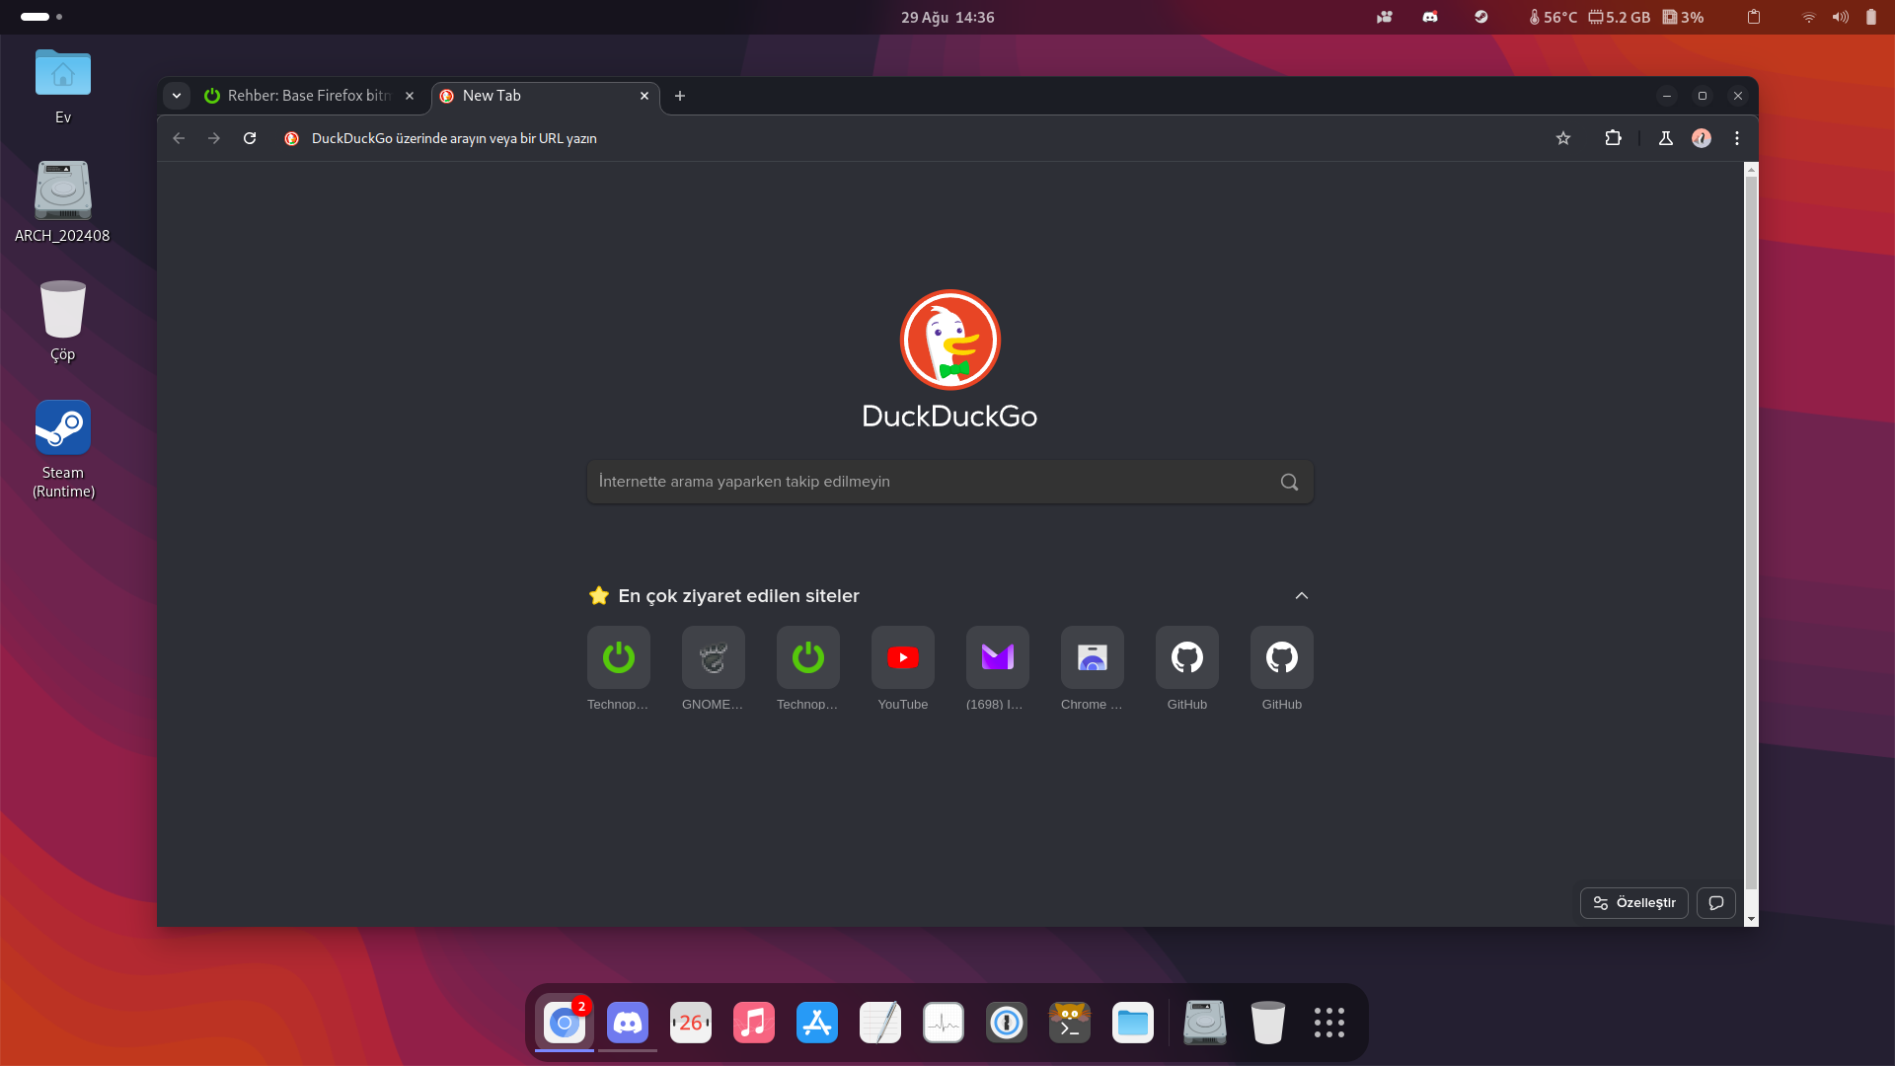1895x1066 pixels.
Task: Click the DuckDuckGo search input field
Action: (x=928, y=482)
